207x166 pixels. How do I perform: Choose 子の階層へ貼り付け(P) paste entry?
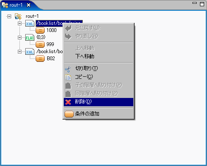pos(99,85)
